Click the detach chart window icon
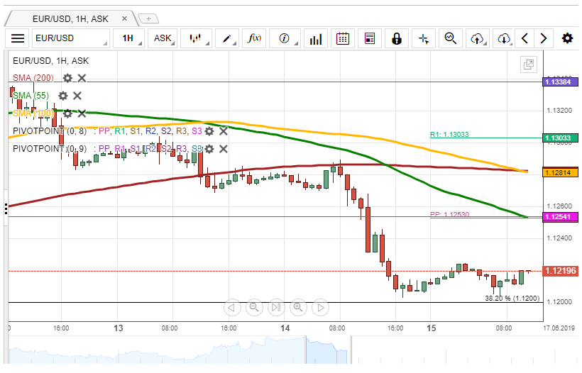 [529, 65]
